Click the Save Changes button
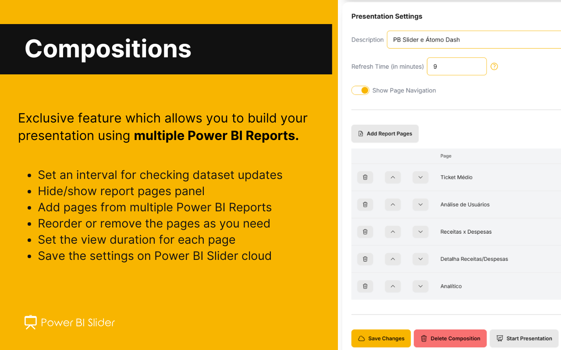This screenshot has width=561, height=350. pos(381,338)
